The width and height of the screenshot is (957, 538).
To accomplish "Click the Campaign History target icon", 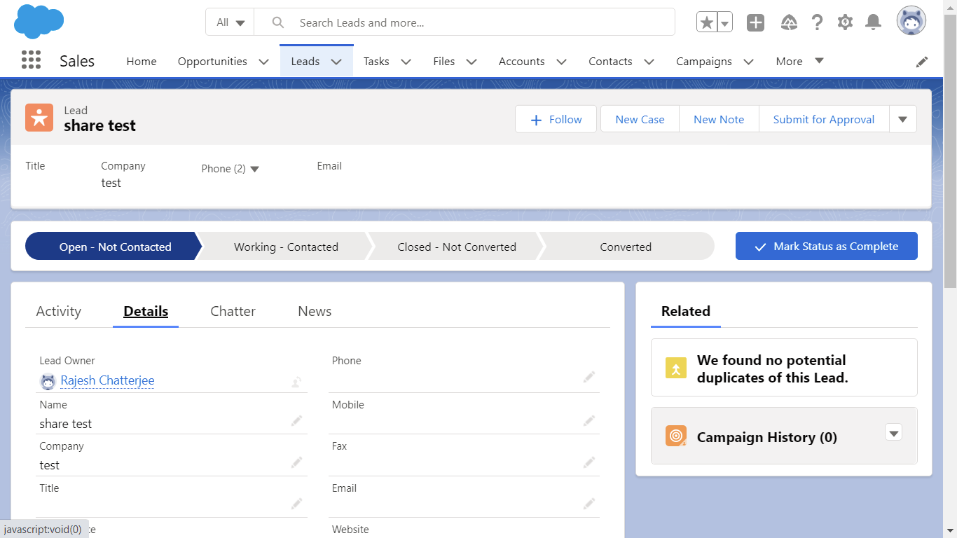I will [676, 436].
